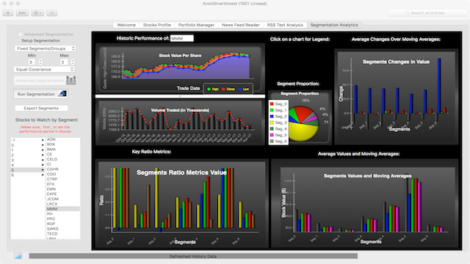This screenshot has height=264, width=470.
Task: Click the yellow Seg_3 legend swatch
Action: (272, 122)
